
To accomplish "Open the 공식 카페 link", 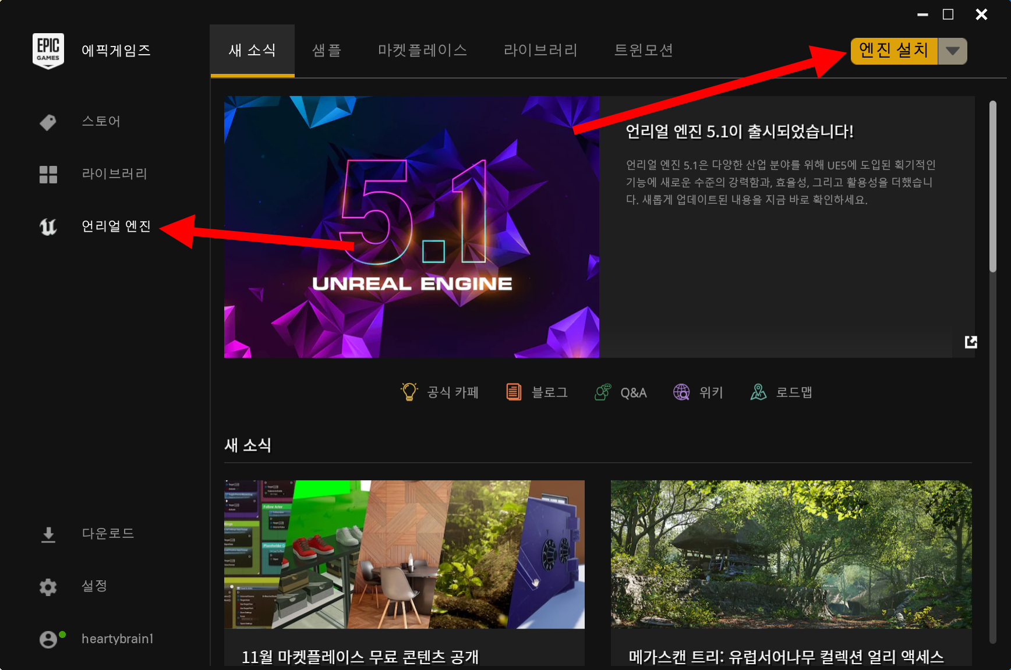I will click(453, 392).
